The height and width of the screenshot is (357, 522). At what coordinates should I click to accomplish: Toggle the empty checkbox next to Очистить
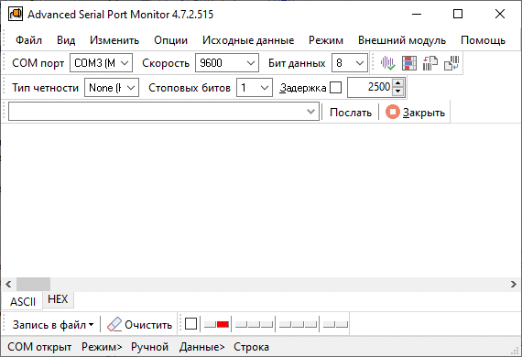click(190, 324)
